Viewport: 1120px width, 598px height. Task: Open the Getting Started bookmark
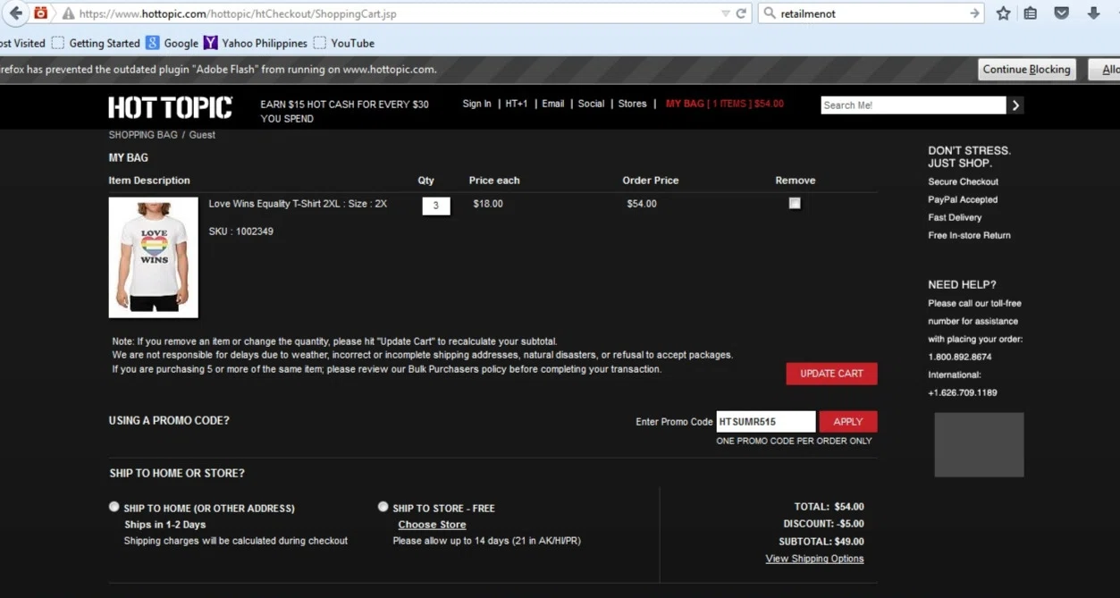pyautogui.click(x=96, y=43)
